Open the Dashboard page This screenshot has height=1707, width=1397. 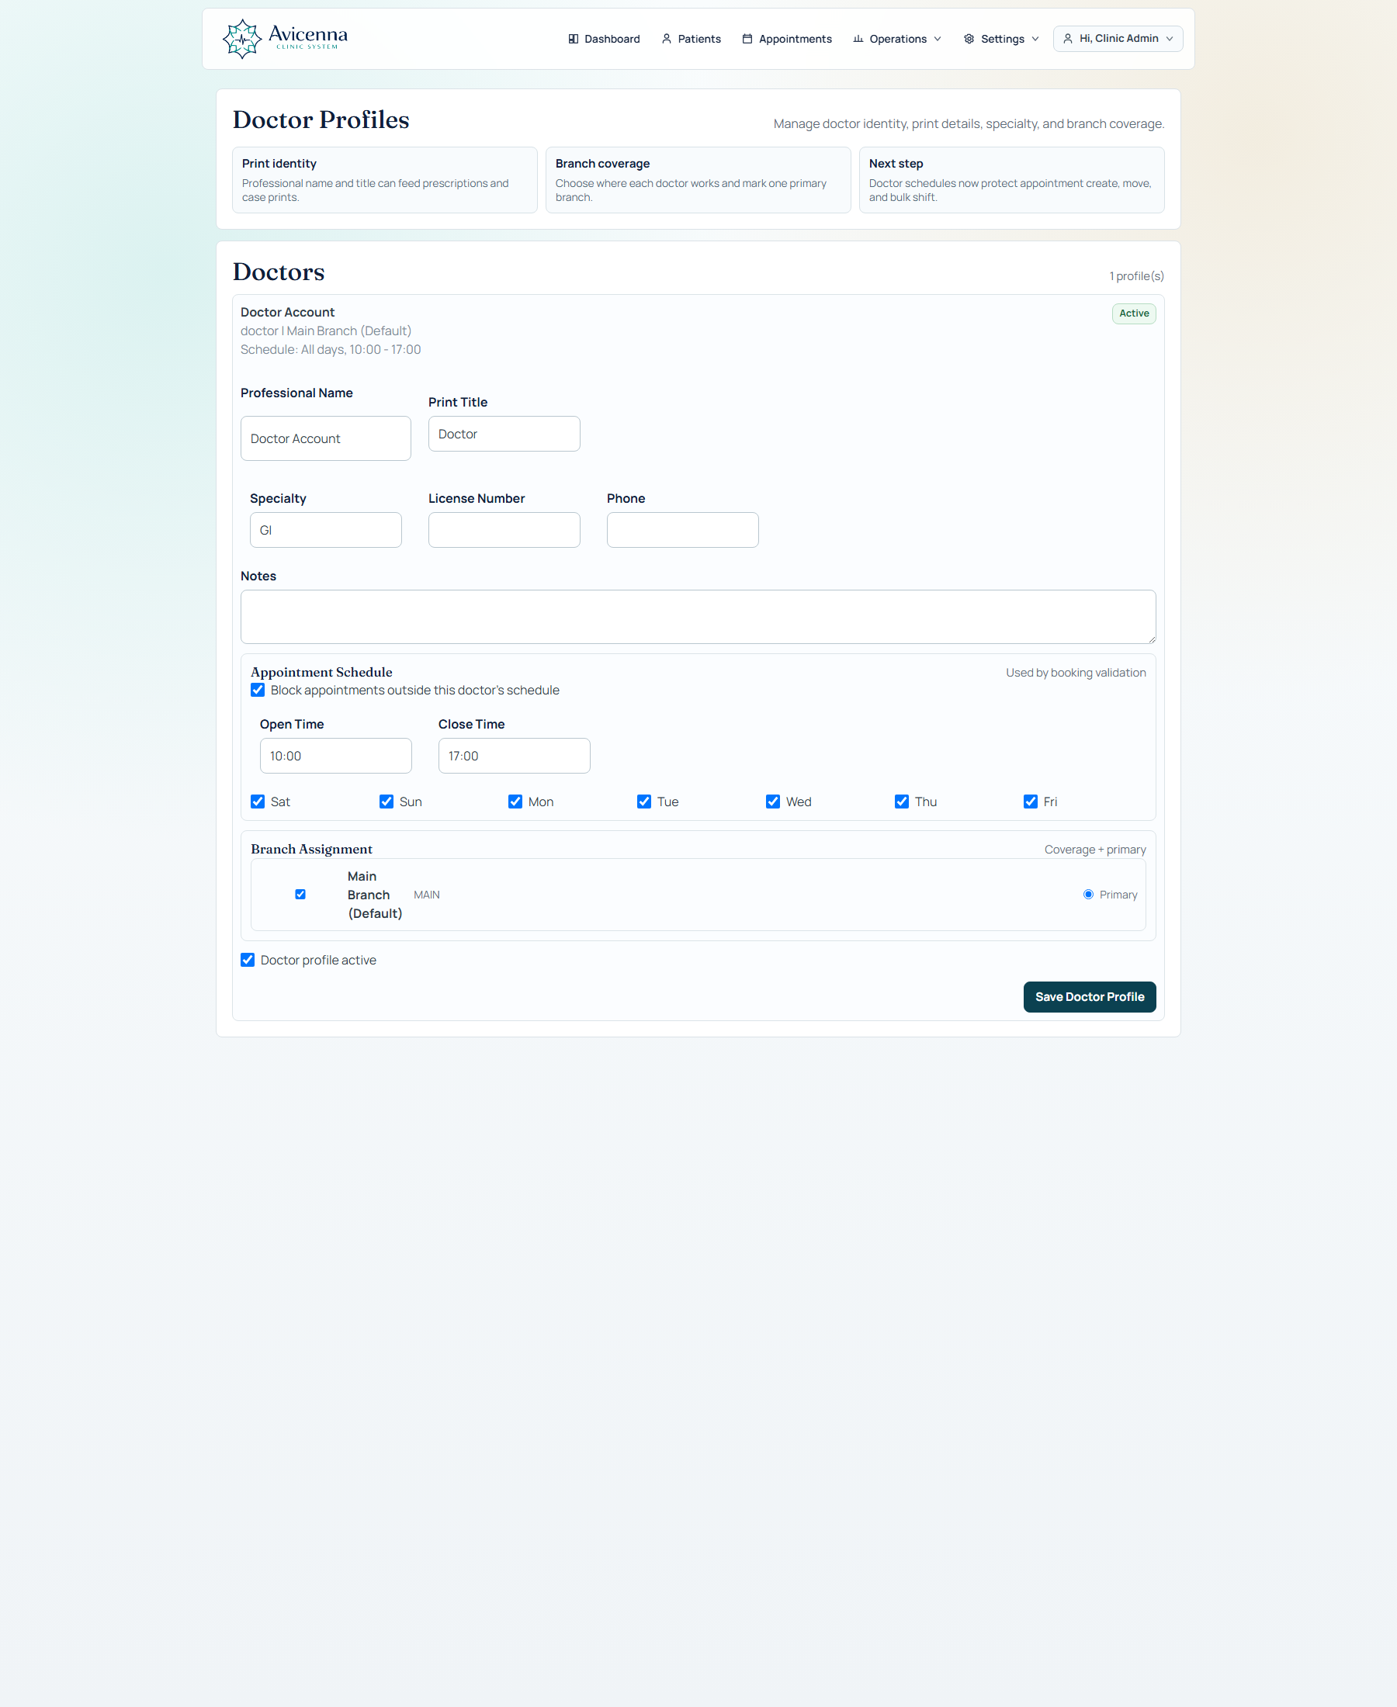click(x=605, y=39)
